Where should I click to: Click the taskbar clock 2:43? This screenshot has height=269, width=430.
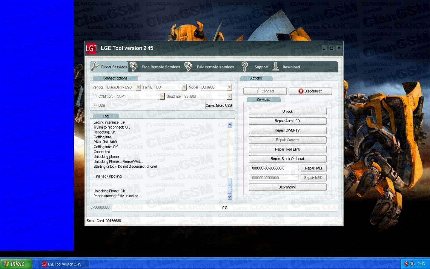(x=421, y=264)
